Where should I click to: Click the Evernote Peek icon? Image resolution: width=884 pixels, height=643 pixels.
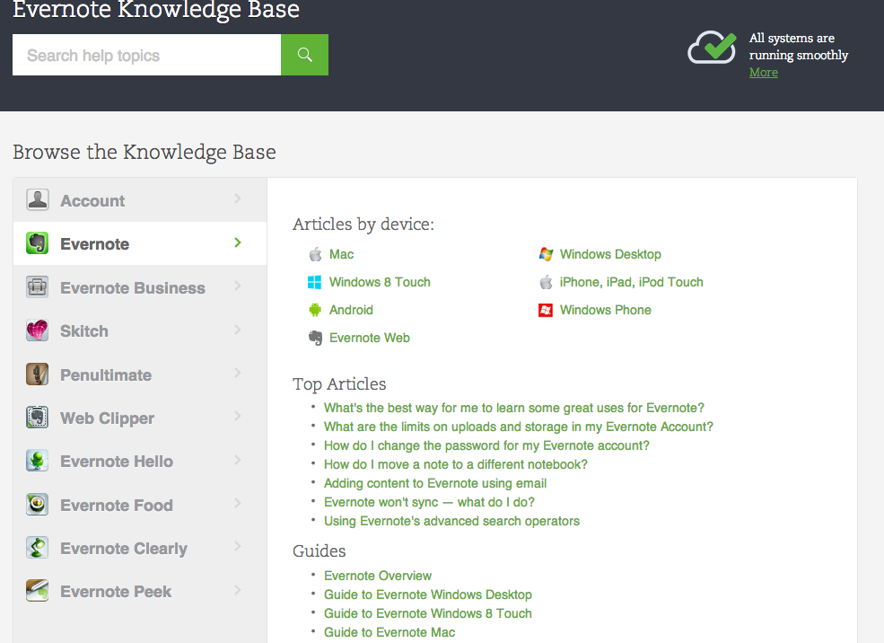coord(37,591)
